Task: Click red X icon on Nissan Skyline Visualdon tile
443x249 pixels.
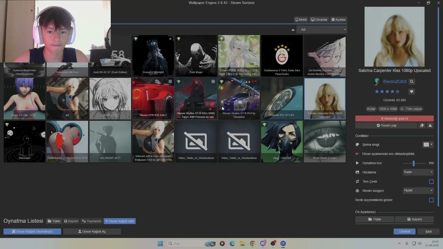Action: coord(254,82)
